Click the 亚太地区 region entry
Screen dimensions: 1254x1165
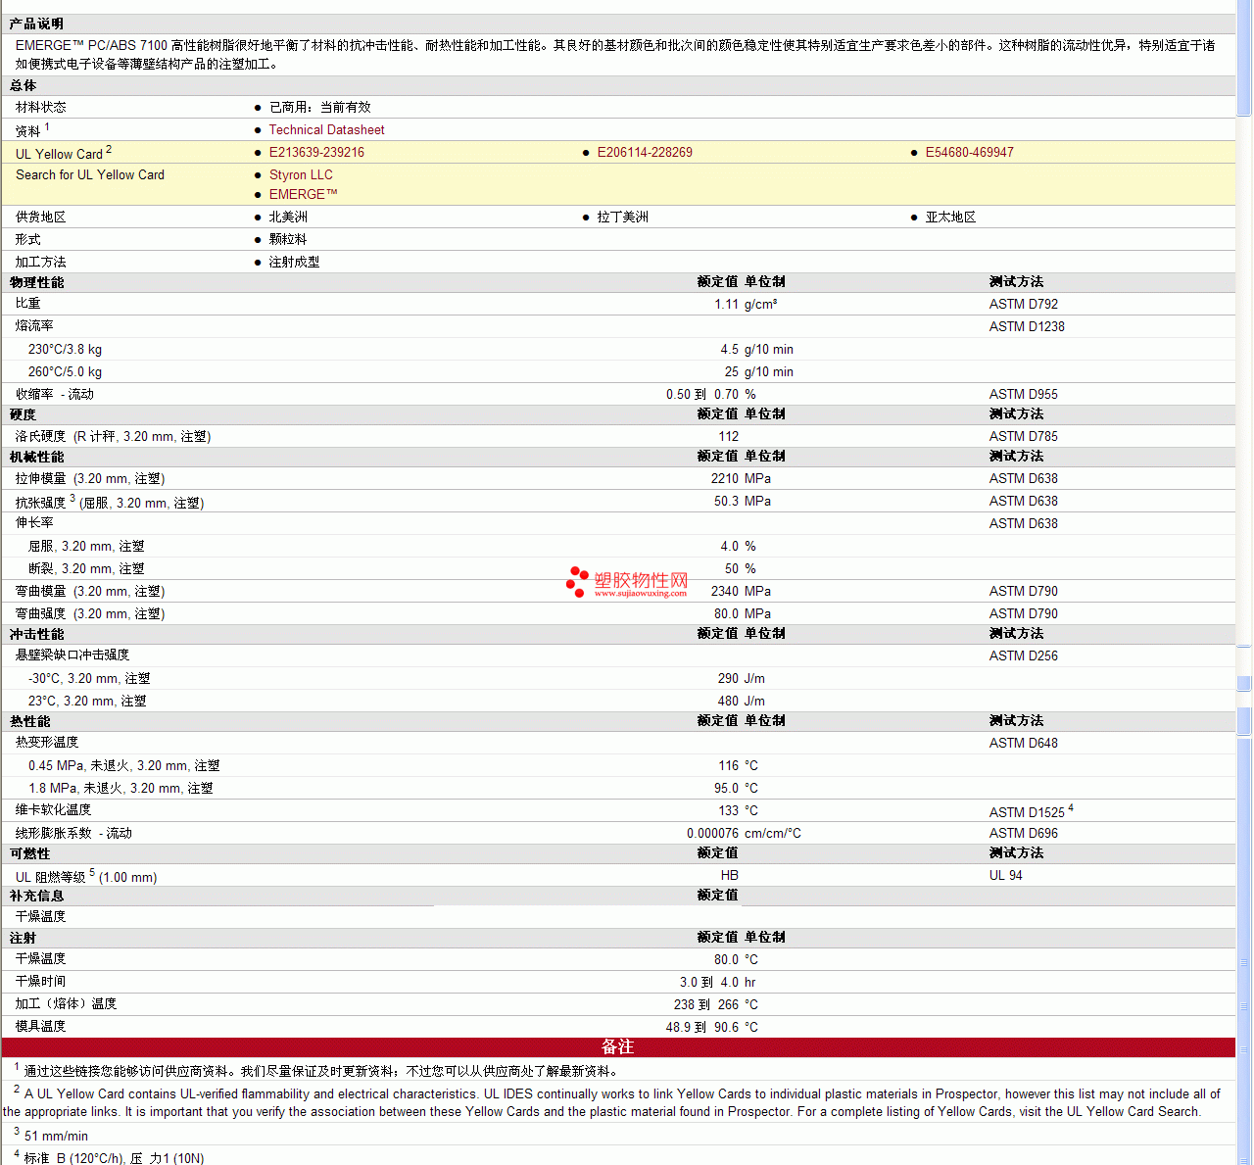(950, 217)
